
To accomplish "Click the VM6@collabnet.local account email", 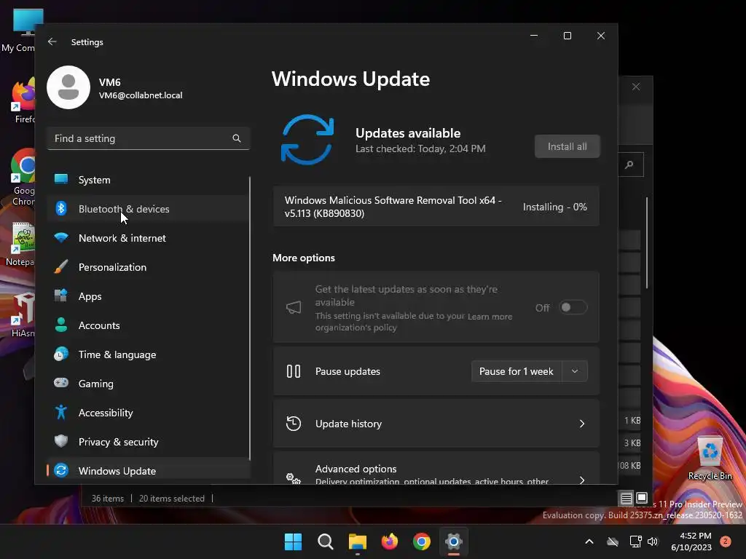I will click(141, 95).
